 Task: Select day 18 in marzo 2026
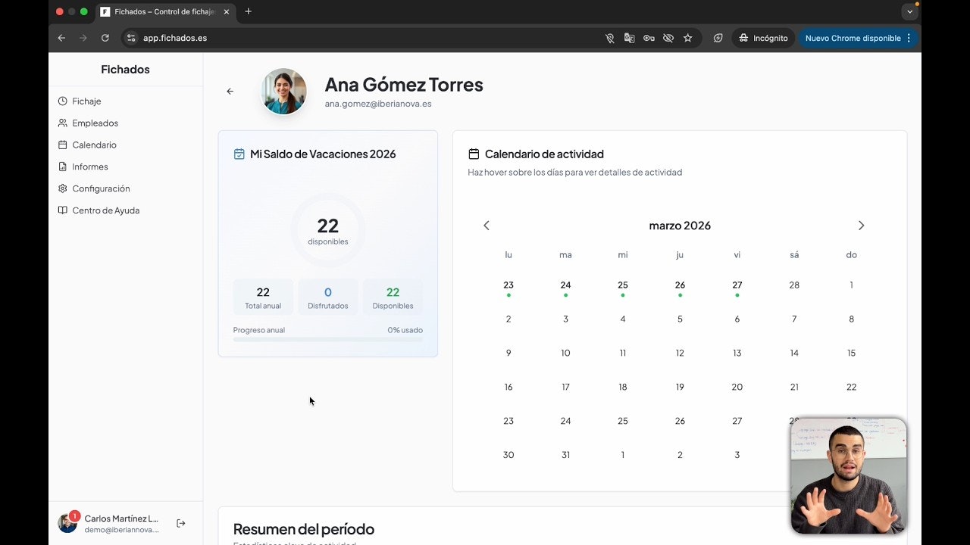tap(623, 388)
